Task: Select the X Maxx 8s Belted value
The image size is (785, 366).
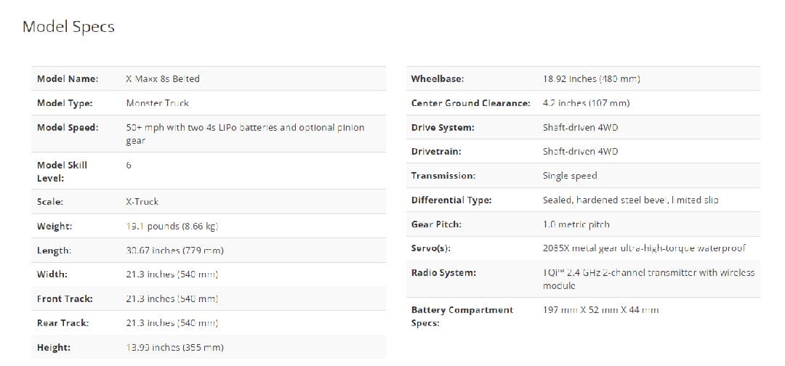Action: (163, 78)
